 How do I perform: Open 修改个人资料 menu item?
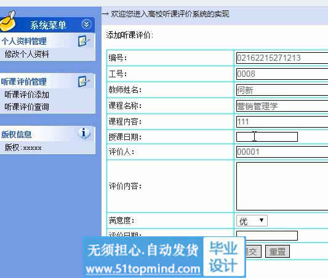point(27,54)
